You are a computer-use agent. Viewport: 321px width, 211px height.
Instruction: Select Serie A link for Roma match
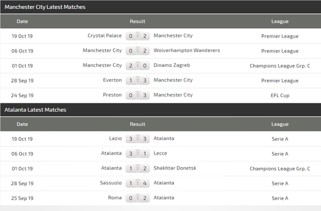tap(280, 198)
